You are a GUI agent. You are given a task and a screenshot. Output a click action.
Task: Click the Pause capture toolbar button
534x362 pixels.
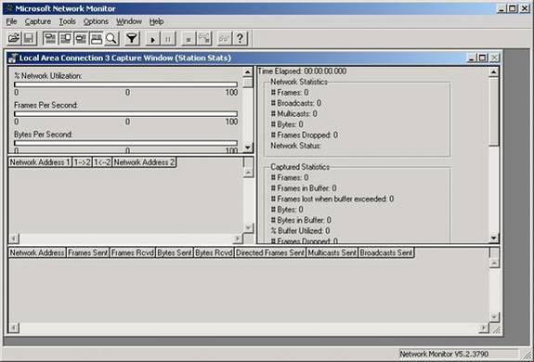pyautogui.click(x=168, y=38)
